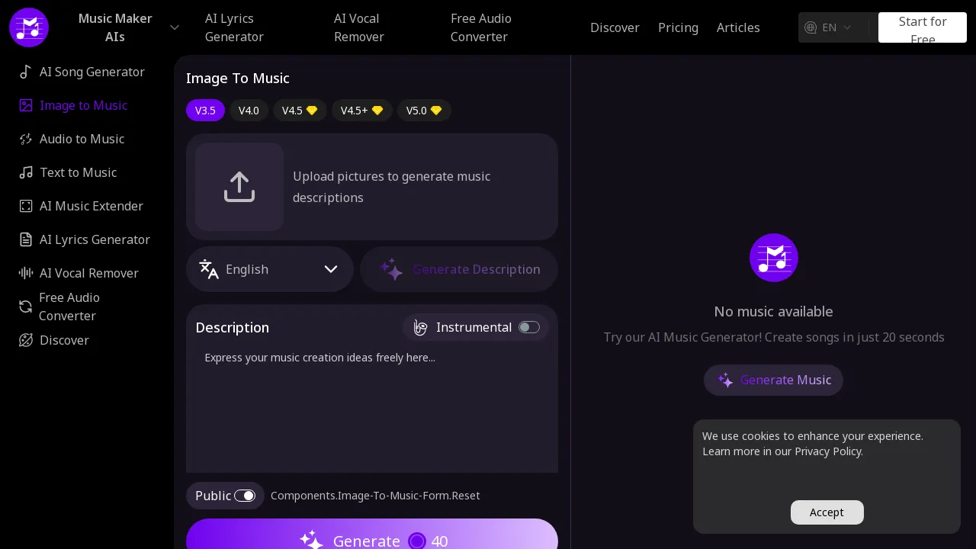Enable the Instrumental toggle
Screen dimensions: 976x549
click(x=529, y=327)
